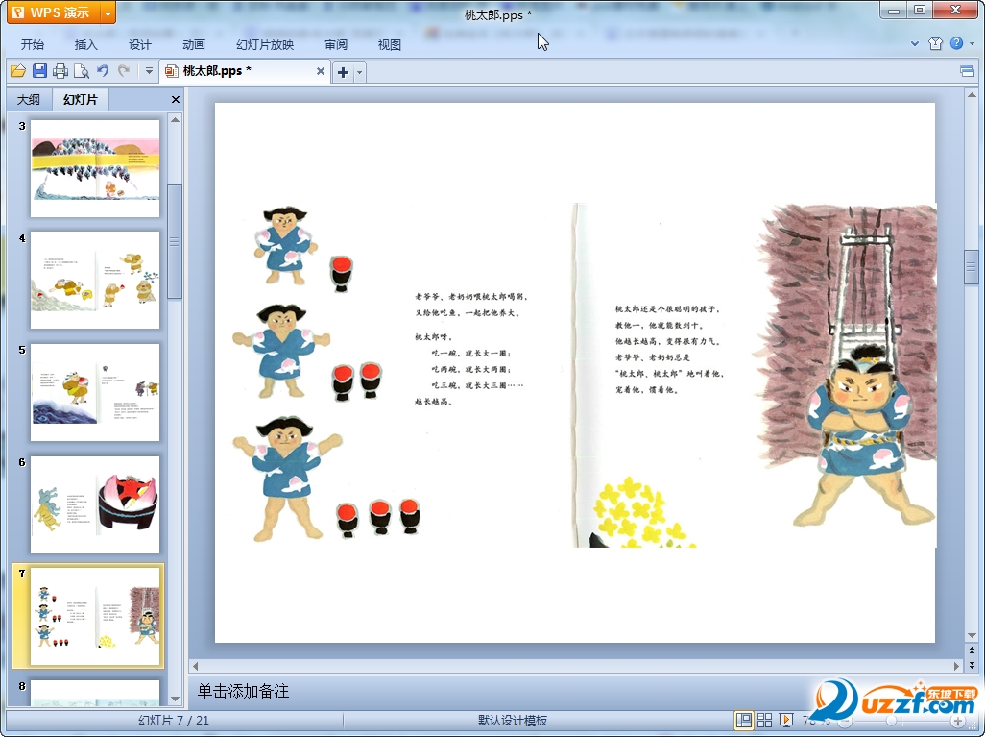Open the dropdown next to the new tab plus
Screen dimensions: 985x737
[x=359, y=72]
